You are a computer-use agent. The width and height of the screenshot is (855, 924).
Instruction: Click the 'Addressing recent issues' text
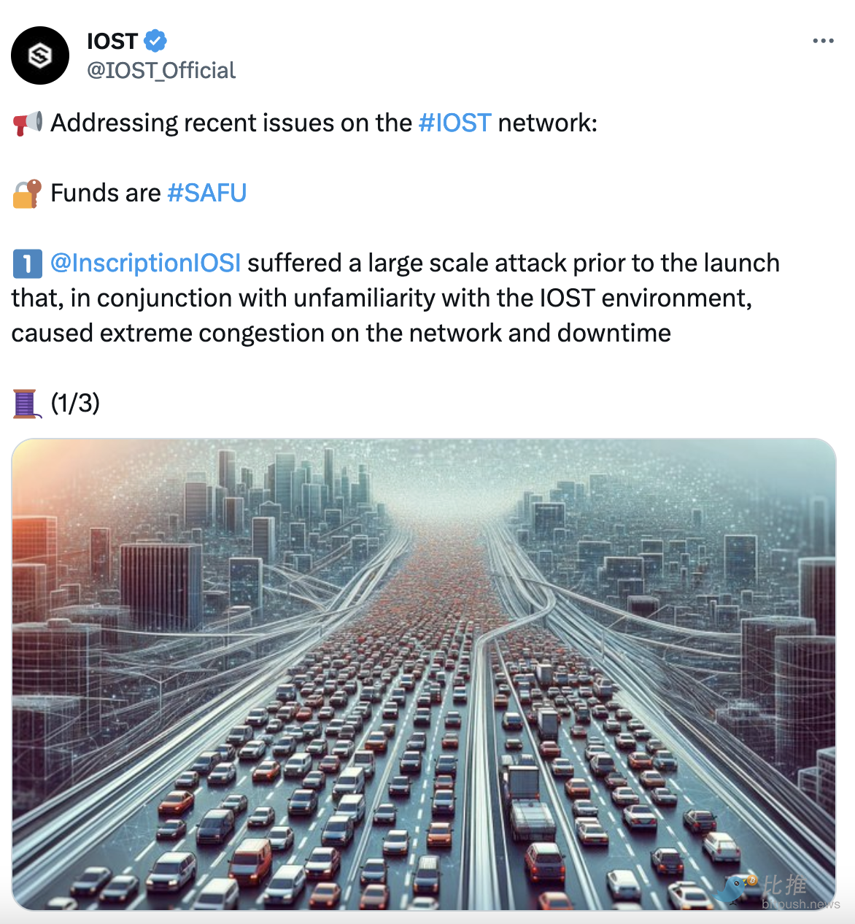pyautogui.click(x=231, y=123)
